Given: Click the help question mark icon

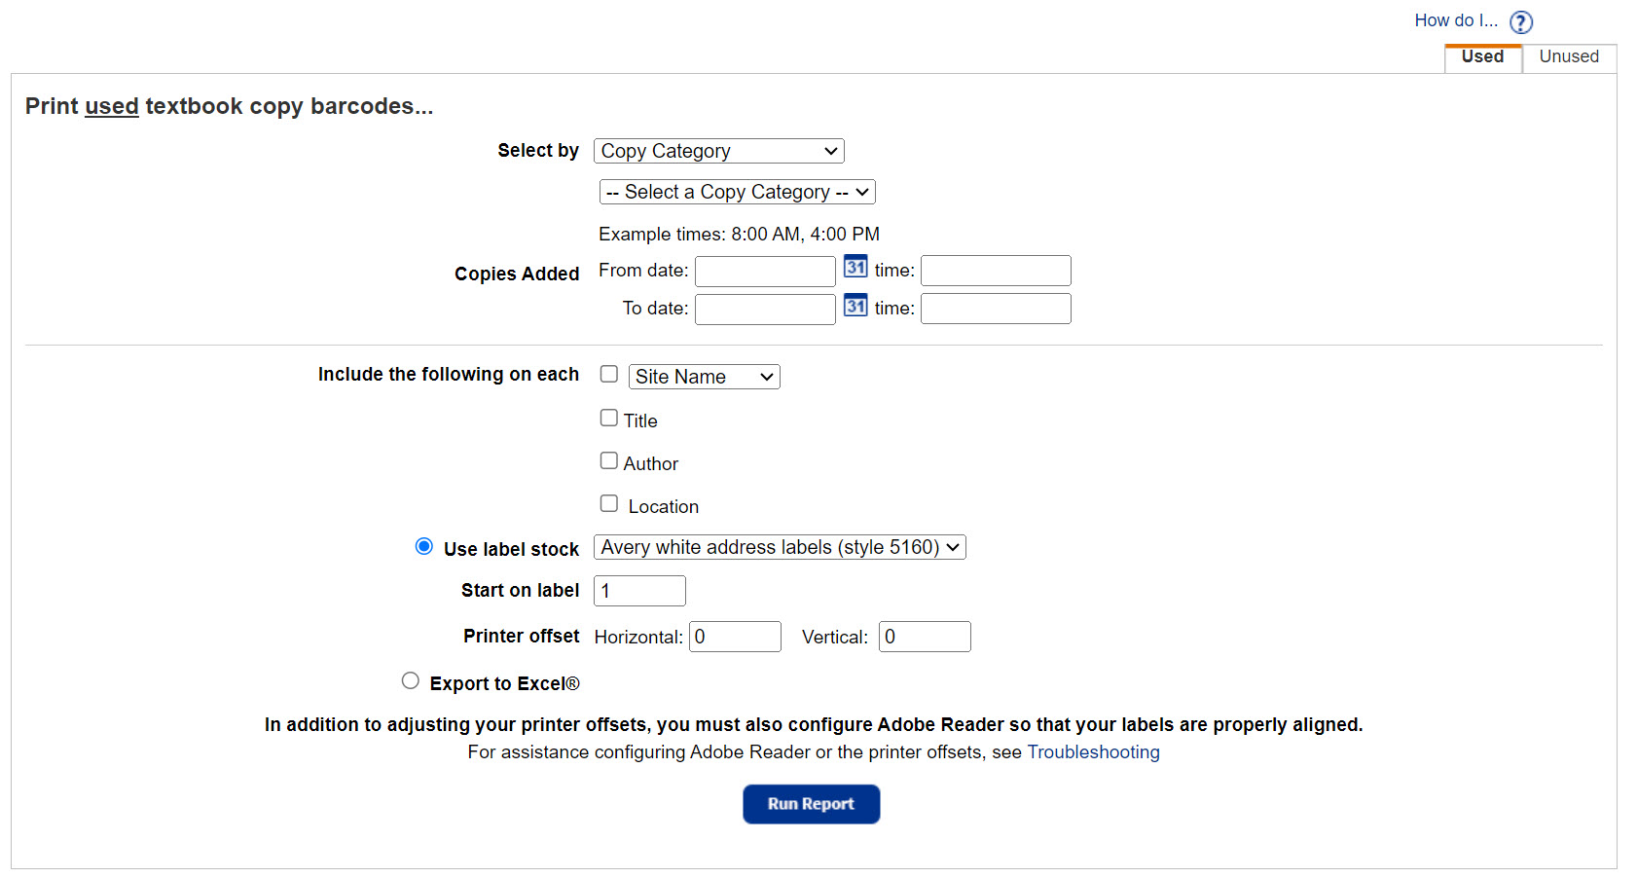Looking at the screenshot, I should click(1520, 22).
